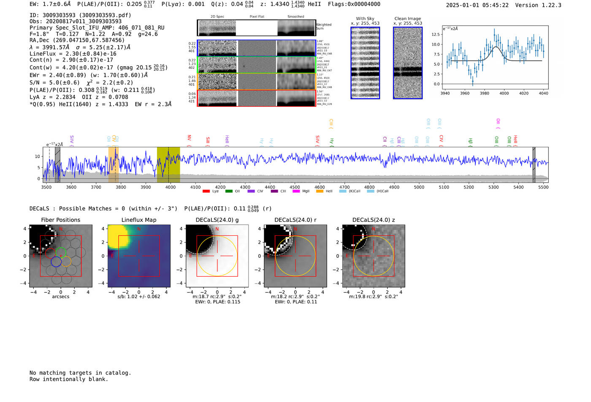
Task: Open the DECaLS(24.0) r cutout
Action: (295, 256)
